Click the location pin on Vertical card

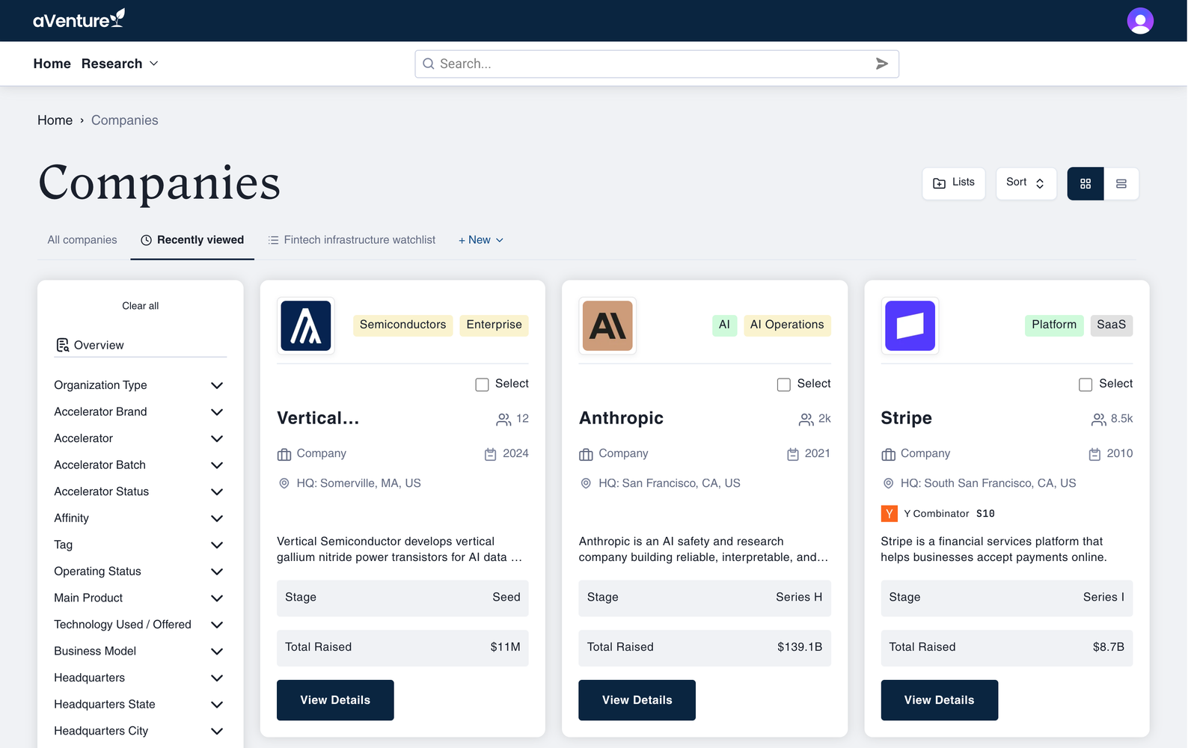284,483
